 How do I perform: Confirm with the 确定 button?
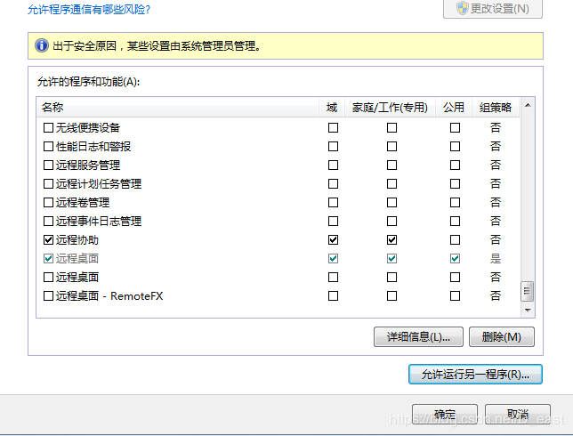pyautogui.click(x=445, y=414)
